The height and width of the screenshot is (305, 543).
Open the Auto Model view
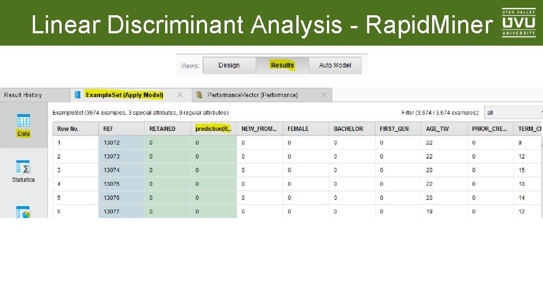335,66
